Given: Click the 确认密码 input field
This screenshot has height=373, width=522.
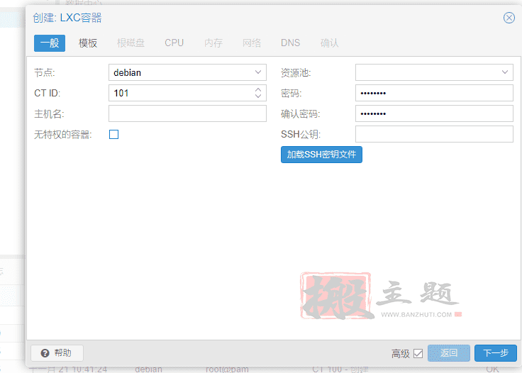Looking at the screenshot, I should point(434,113).
